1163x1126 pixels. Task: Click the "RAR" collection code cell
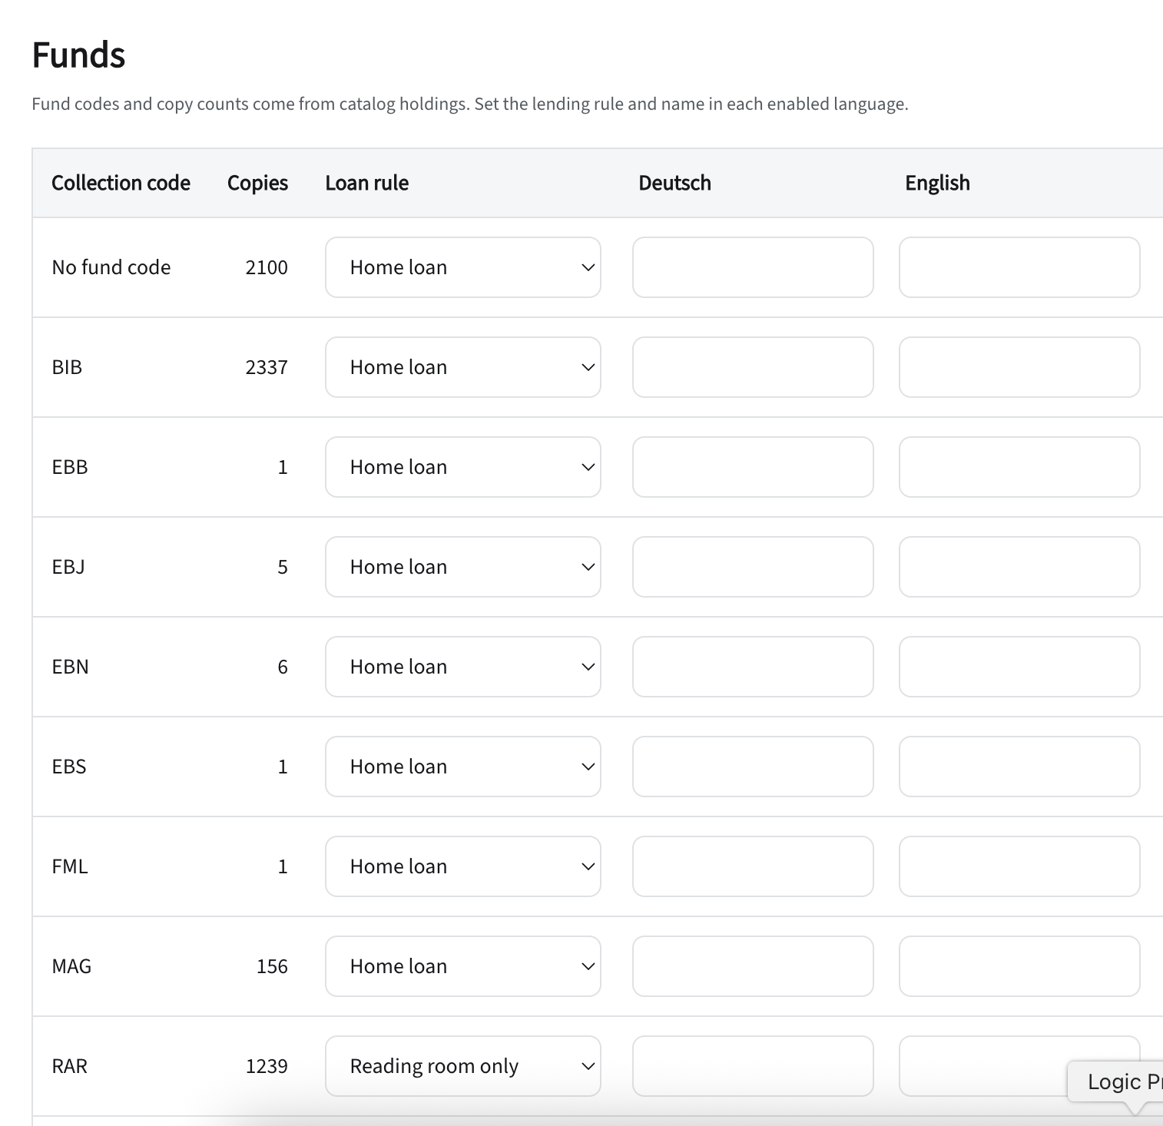[x=70, y=1066]
